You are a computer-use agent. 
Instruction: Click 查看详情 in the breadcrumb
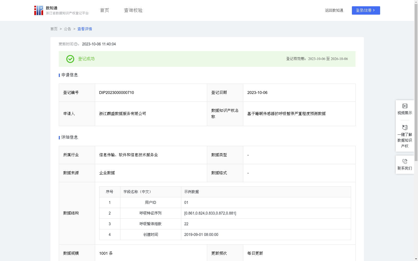85,29
